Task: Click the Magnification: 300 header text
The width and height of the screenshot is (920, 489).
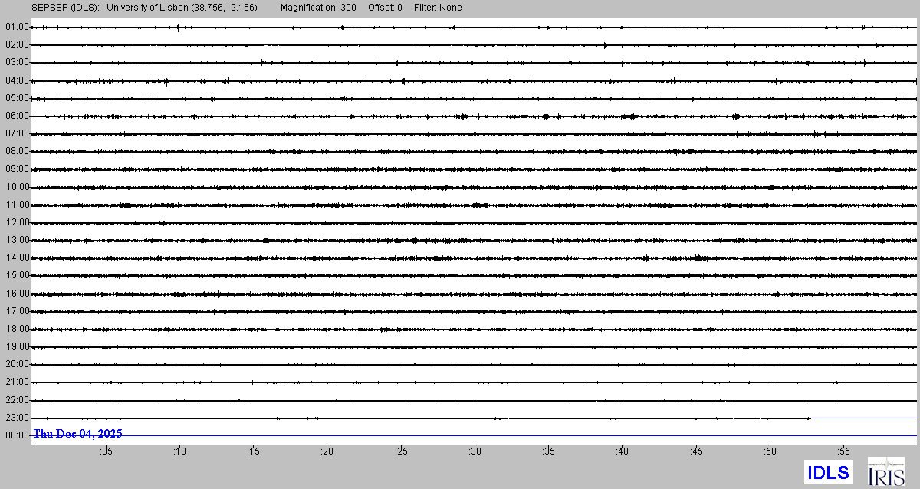Action: click(318, 8)
